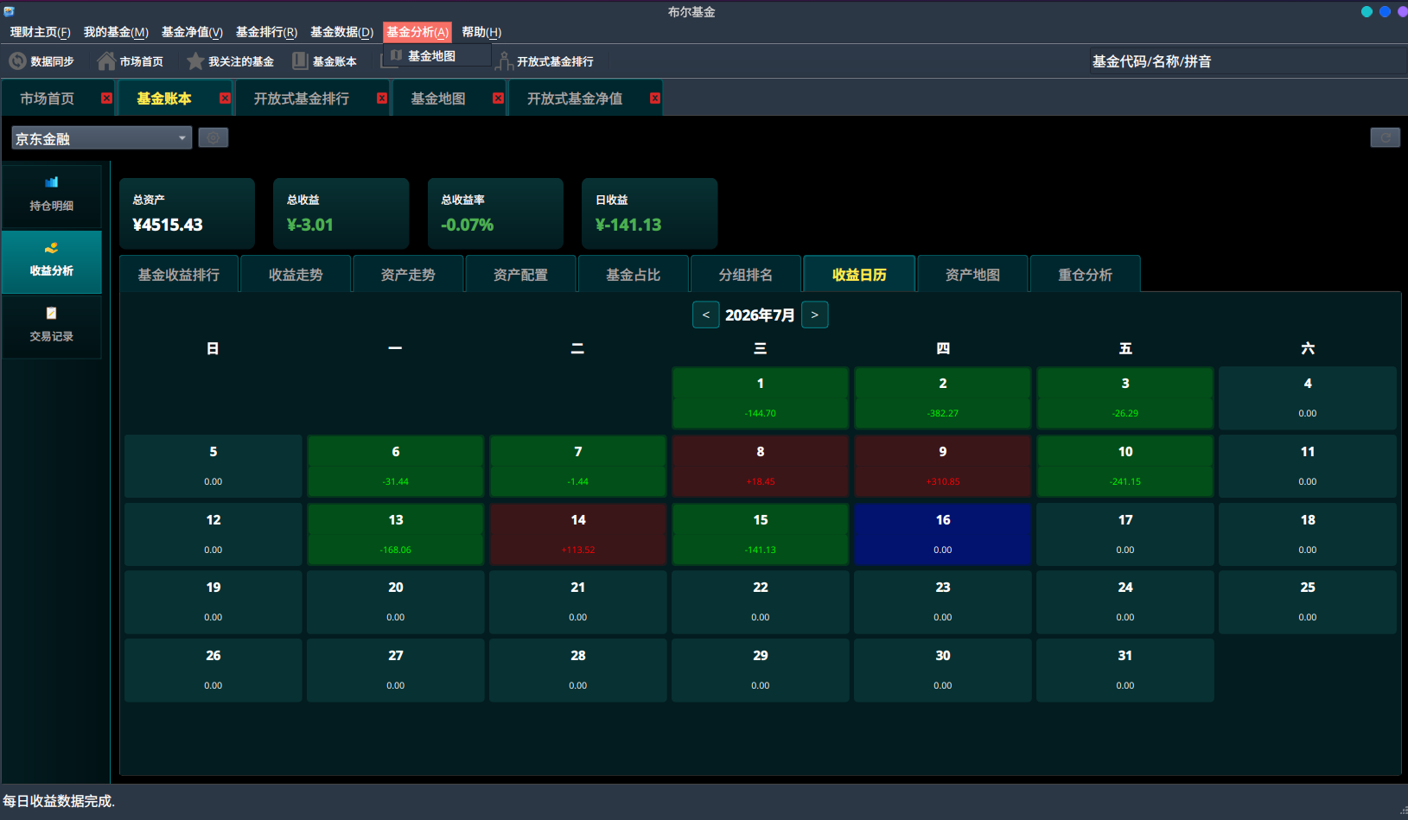The width and height of the screenshot is (1408, 820).
Task: Click the 数据同步 sync icon
Action: [17, 61]
